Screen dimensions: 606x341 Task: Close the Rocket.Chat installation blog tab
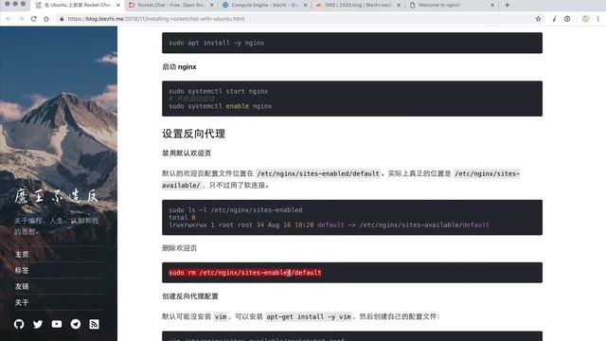(118, 5)
